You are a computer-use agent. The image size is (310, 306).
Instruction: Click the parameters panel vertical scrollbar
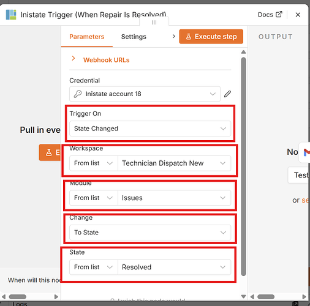click(243, 166)
